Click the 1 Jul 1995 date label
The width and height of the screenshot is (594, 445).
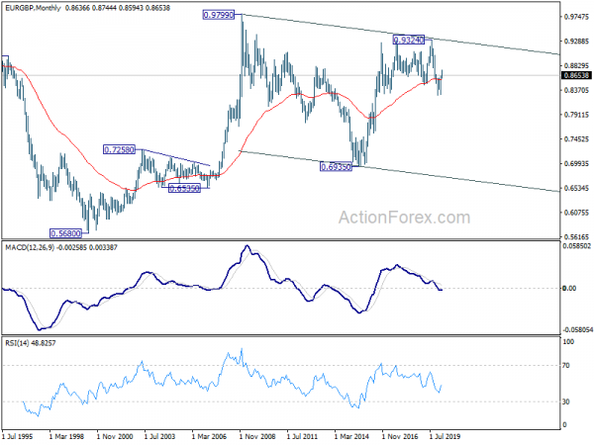tap(18, 436)
